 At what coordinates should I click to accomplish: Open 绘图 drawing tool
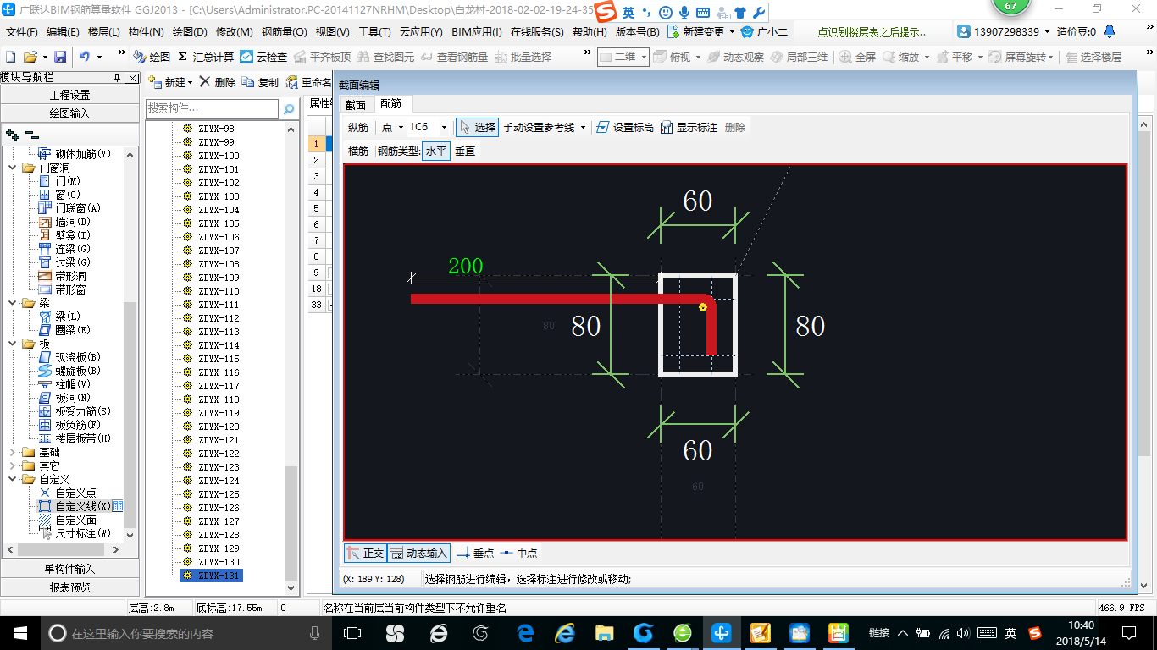152,57
